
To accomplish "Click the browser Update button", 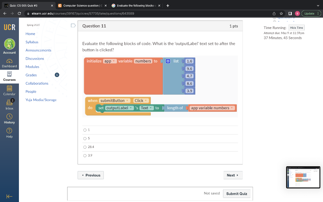I will click(x=311, y=14).
